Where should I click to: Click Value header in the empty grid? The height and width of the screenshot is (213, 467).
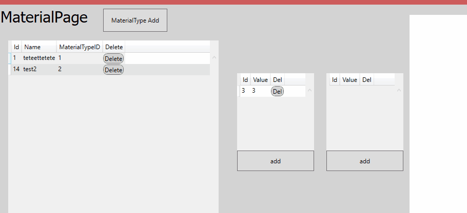click(349, 80)
